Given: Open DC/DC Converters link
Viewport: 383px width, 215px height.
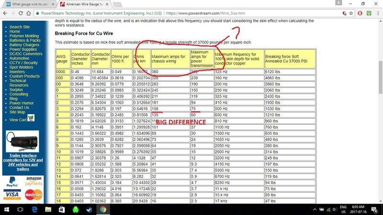Looking at the screenshot, I should [x=26, y=54].
